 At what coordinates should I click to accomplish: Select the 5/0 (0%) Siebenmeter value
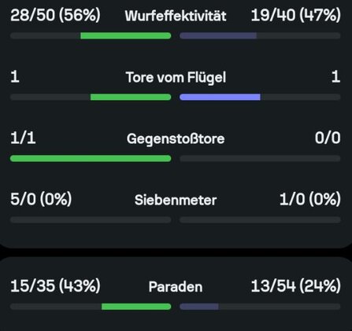[41, 199]
